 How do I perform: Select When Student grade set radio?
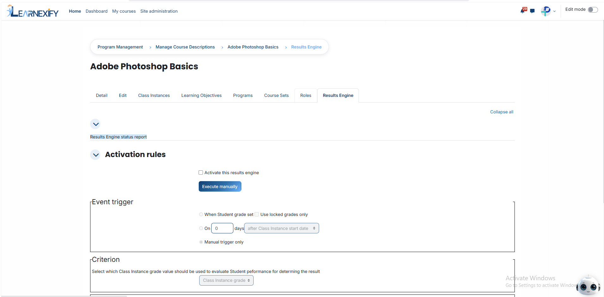[x=201, y=214]
